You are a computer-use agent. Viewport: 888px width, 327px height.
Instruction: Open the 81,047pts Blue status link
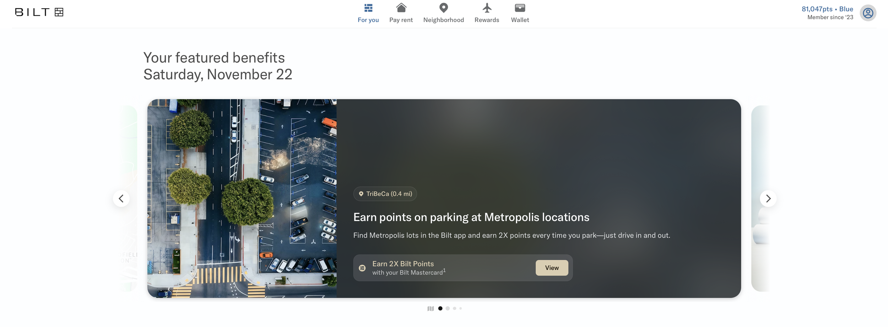point(827,9)
